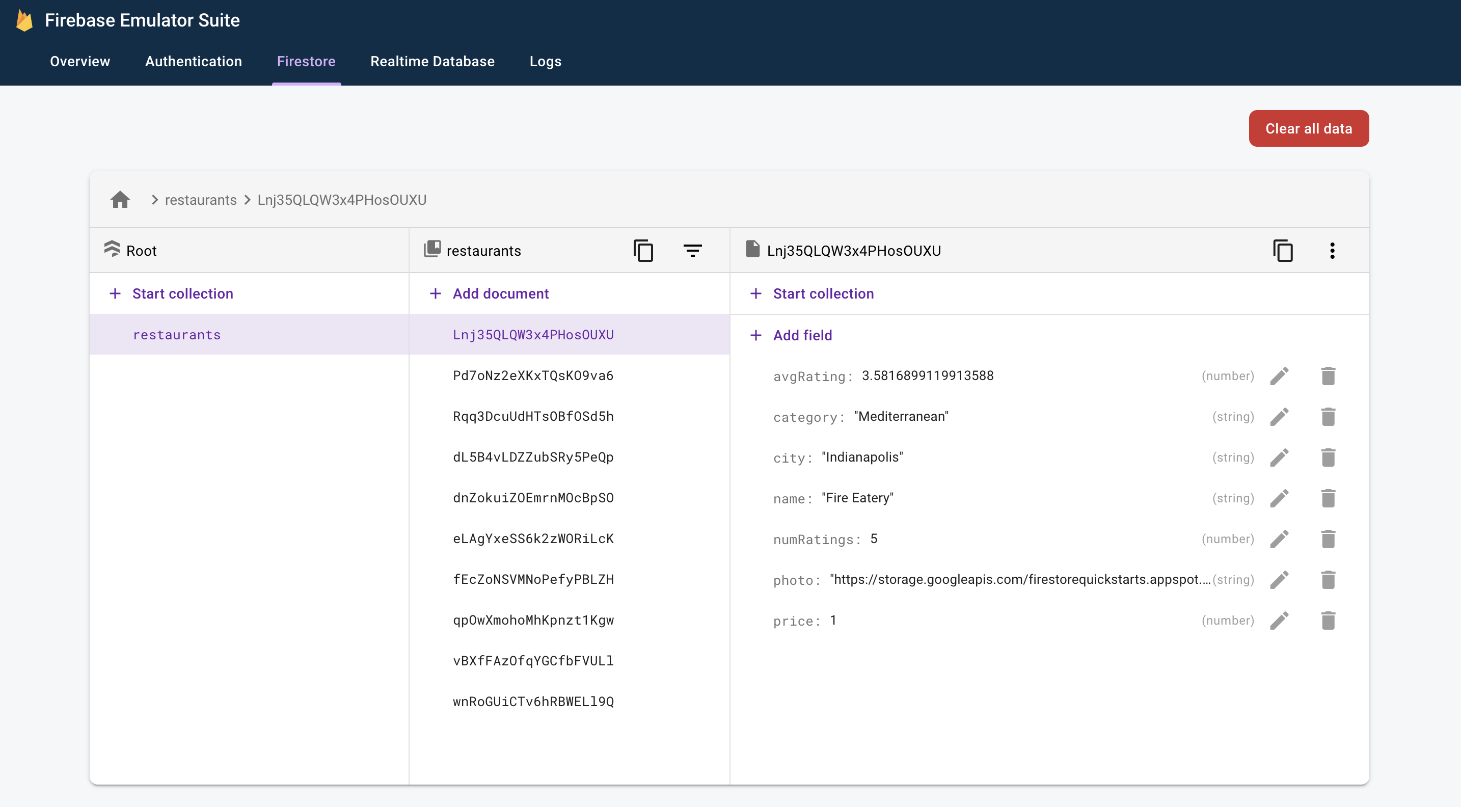Viewport: 1461px width, 807px height.
Task: Click the edit pencil icon for avgRating field
Action: click(x=1280, y=375)
